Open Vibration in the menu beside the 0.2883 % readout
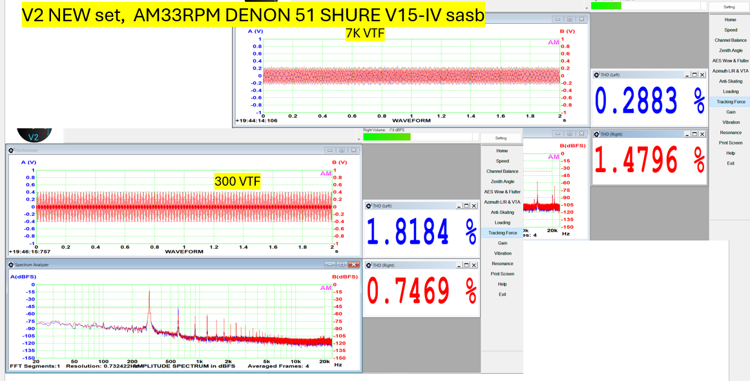750x381 pixels. pos(731,122)
